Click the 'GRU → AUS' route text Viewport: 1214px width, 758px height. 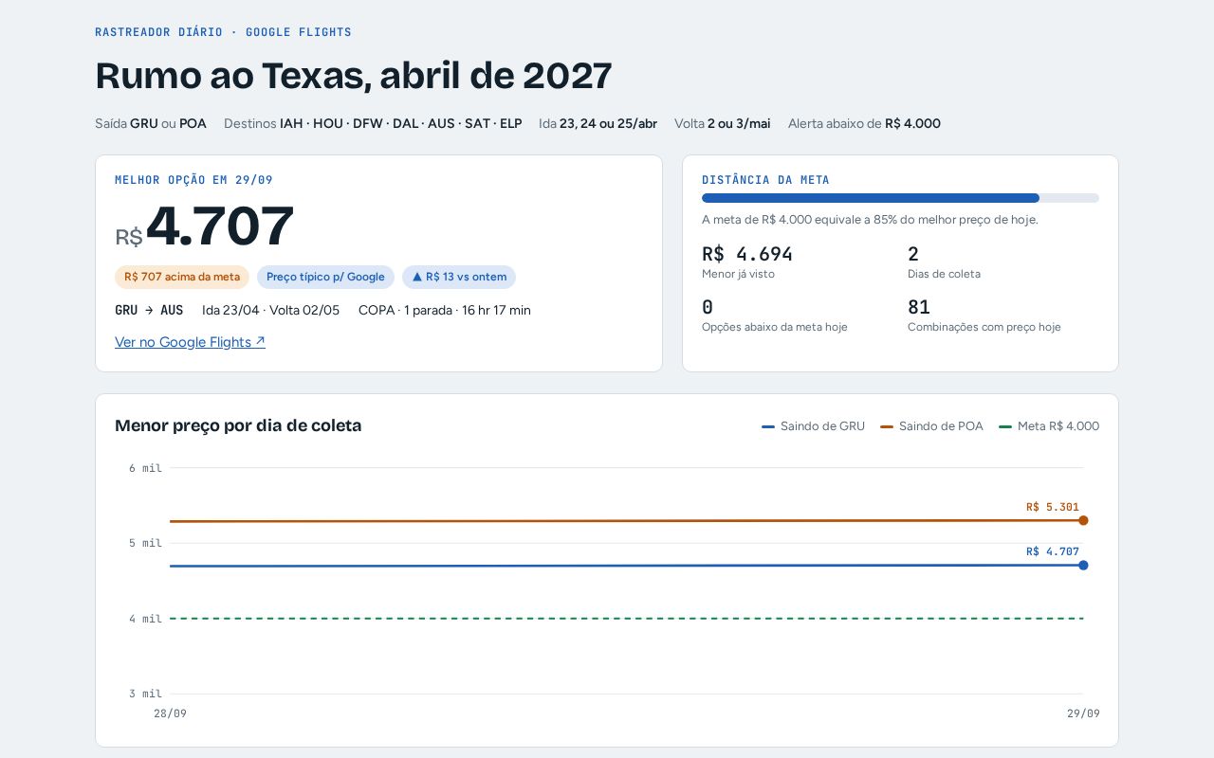(x=149, y=310)
